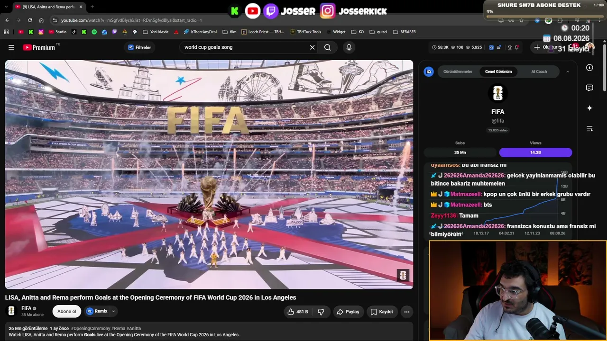The image size is (607, 341).
Task: Clear the search box with the X
Action: [313, 47]
